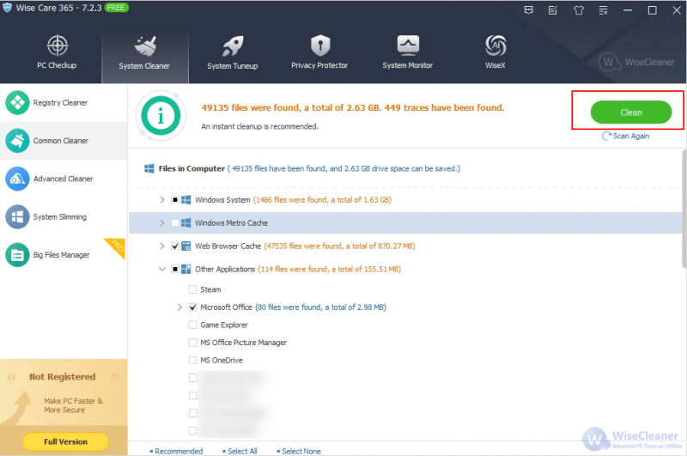
Task: Click the green Clean button
Action: (x=631, y=112)
